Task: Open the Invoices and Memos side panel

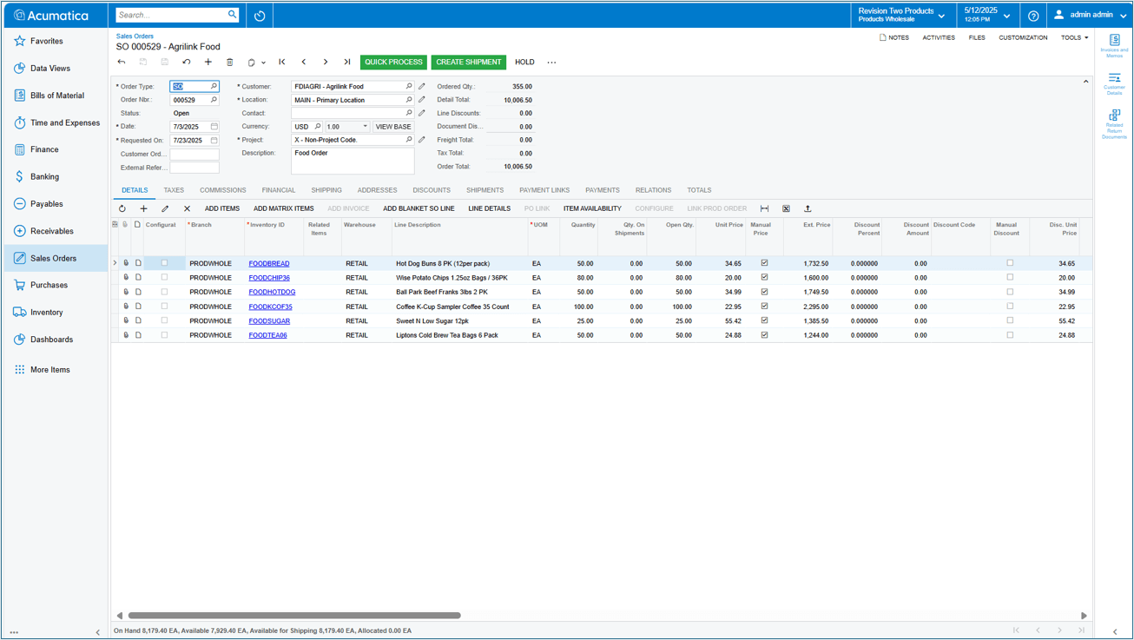Action: 1114,46
